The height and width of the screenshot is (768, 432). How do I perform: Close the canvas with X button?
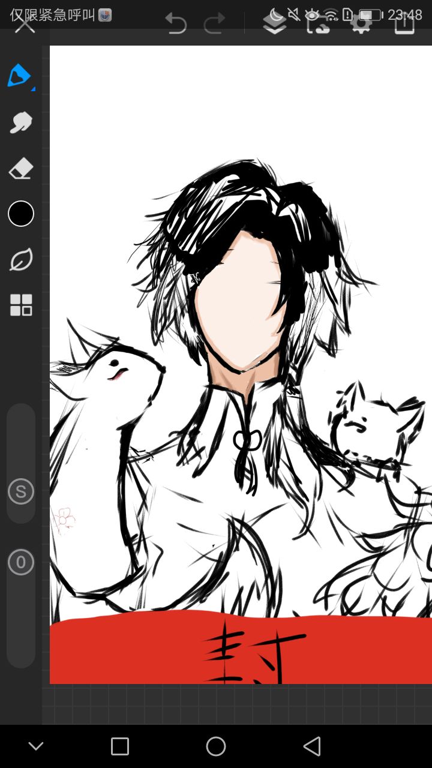pyautogui.click(x=25, y=24)
